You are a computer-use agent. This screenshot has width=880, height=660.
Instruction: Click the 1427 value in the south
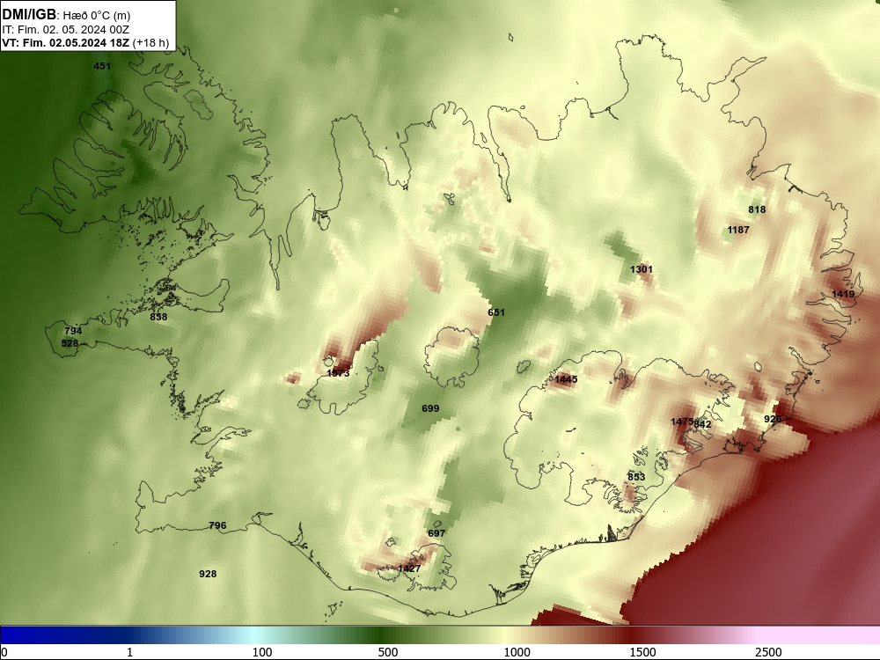pyautogui.click(x=409, y=568)
